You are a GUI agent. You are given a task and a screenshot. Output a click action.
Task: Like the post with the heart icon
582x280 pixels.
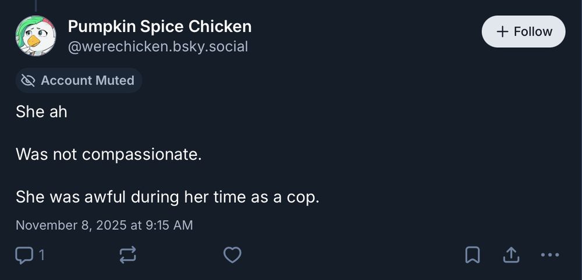point(233,255)
